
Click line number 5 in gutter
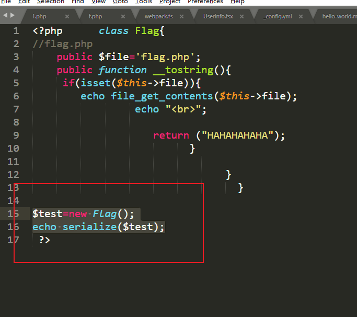(16, 83)
